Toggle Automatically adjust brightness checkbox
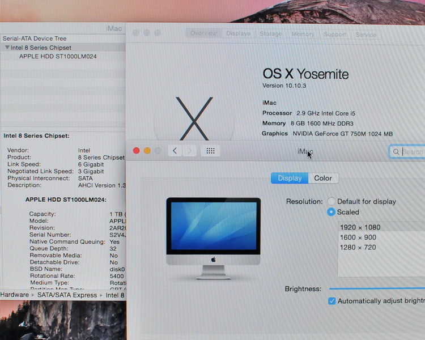Viewport: 425px width, 340px height. tap(331, 301)
